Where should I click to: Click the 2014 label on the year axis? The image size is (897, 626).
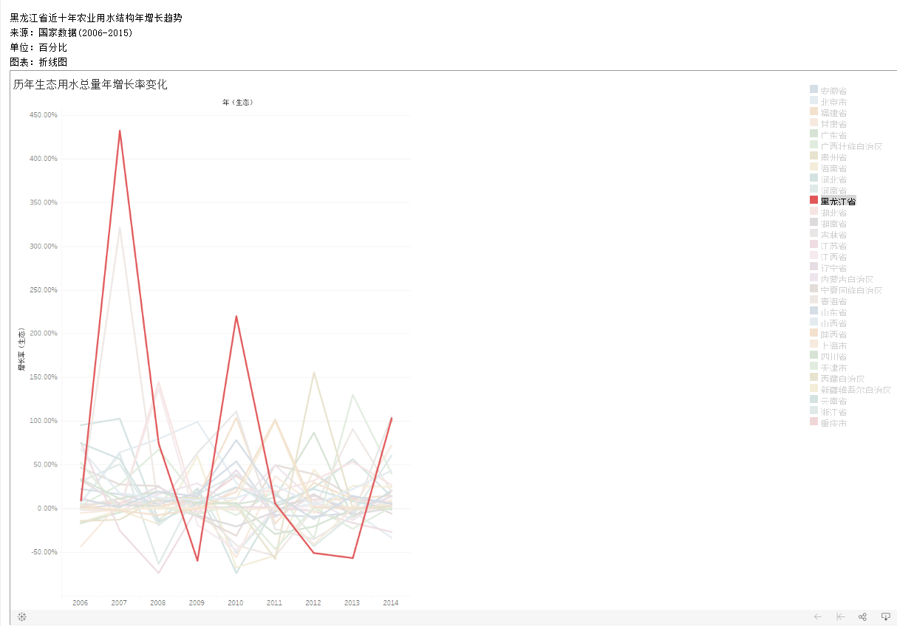[390, 602]
